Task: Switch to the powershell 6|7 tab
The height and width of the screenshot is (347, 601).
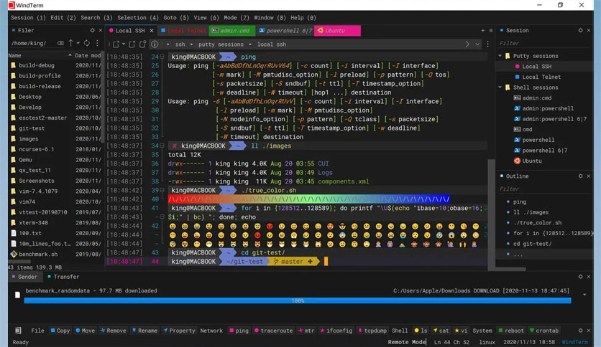Action: click(285, 31)
